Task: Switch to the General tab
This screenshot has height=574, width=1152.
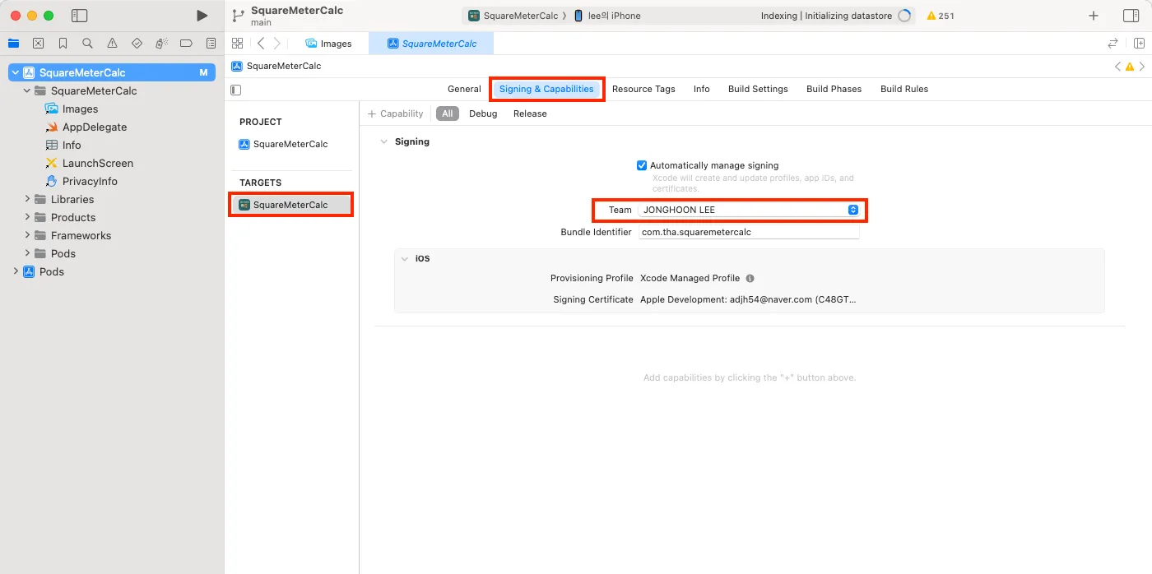Action: click(x=464, y=89)
